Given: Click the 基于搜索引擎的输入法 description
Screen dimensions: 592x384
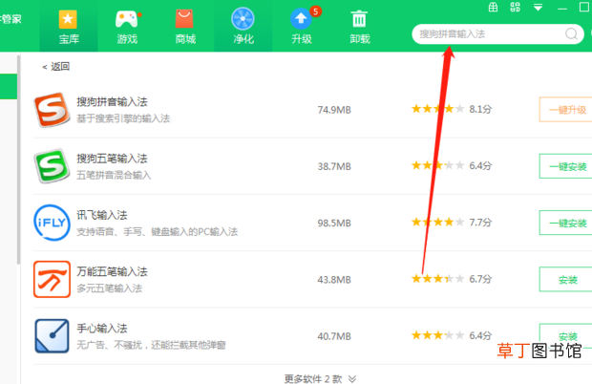Looking at the screenshot, I should (x=123, y=118).
